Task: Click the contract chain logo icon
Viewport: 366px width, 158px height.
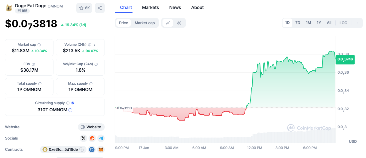Action: pos(45,150)
